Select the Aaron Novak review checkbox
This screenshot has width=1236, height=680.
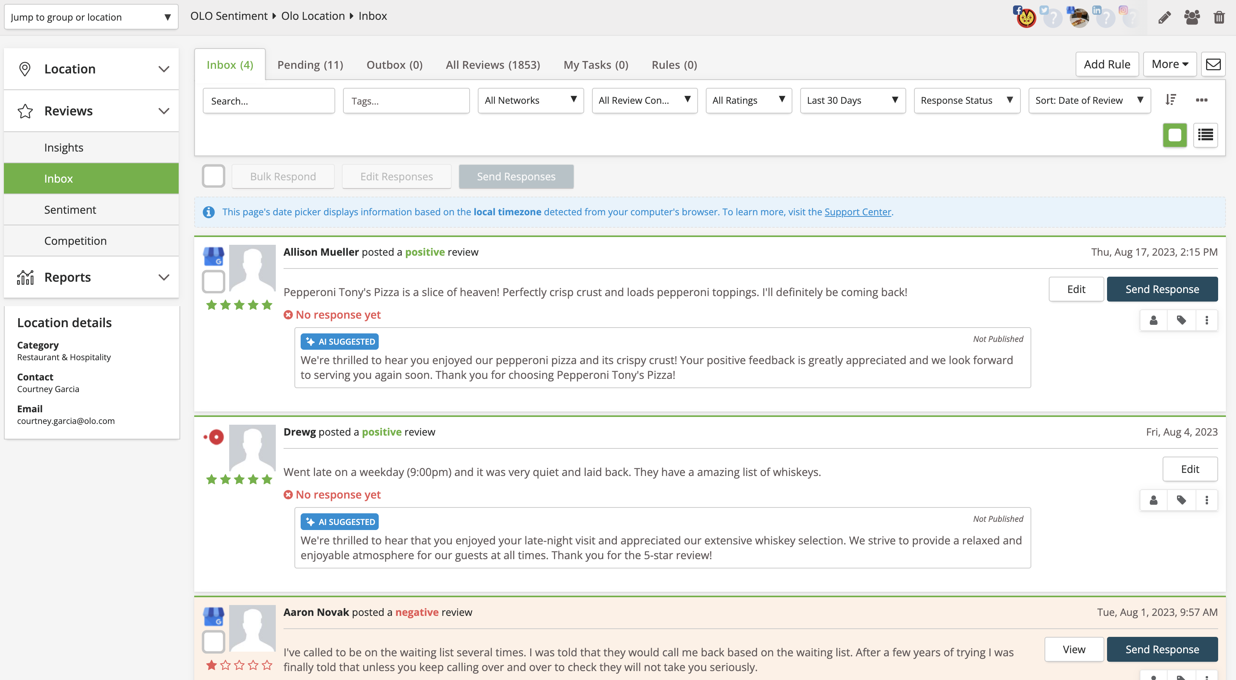pos(214,642)
